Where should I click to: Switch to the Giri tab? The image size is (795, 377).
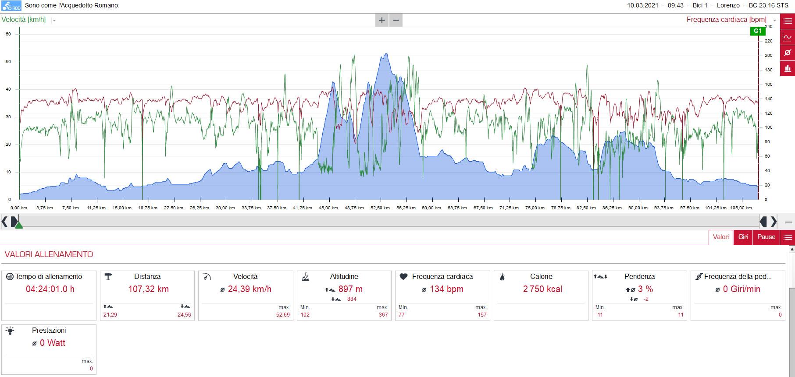pos(743,237)
